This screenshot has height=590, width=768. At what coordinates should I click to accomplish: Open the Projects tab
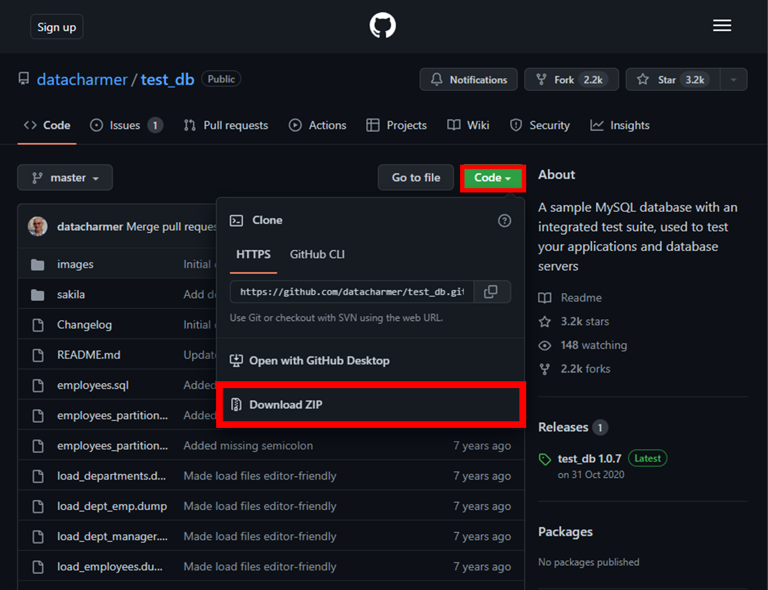(397, 125)
